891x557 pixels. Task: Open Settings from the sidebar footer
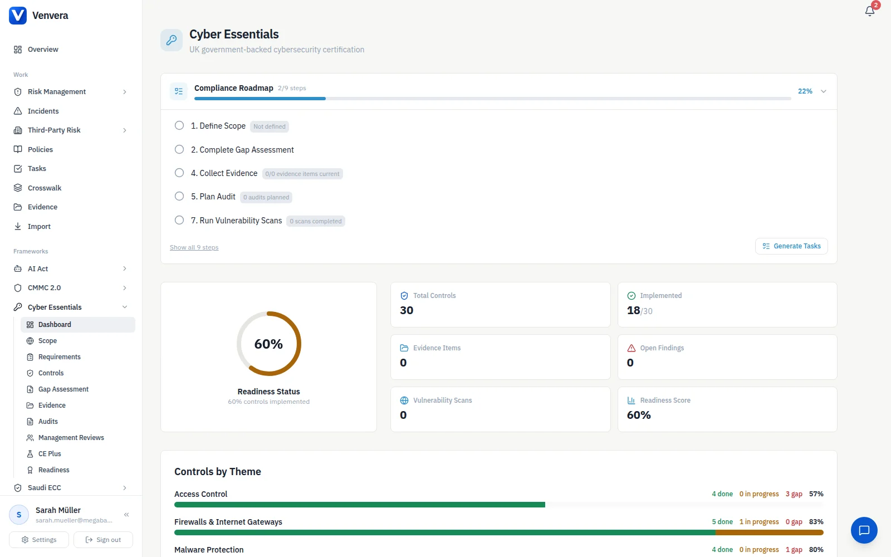pos(39,540)
